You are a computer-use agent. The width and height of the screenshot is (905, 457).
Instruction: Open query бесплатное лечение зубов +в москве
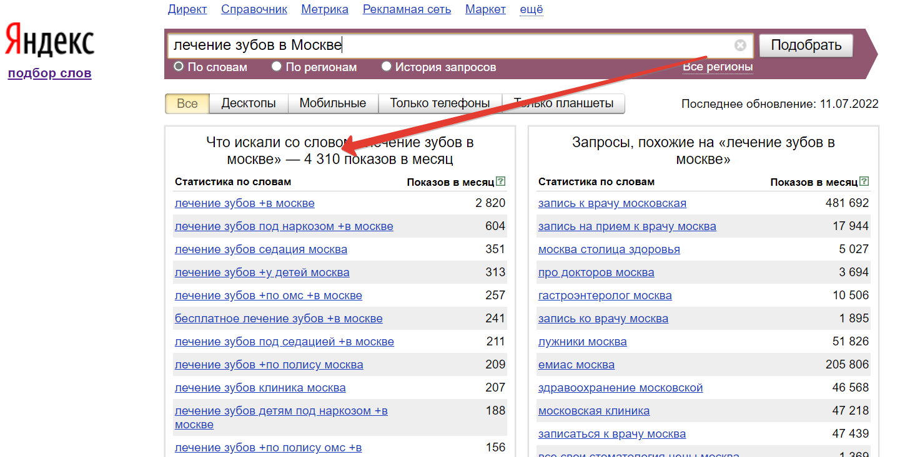(279, 319)
